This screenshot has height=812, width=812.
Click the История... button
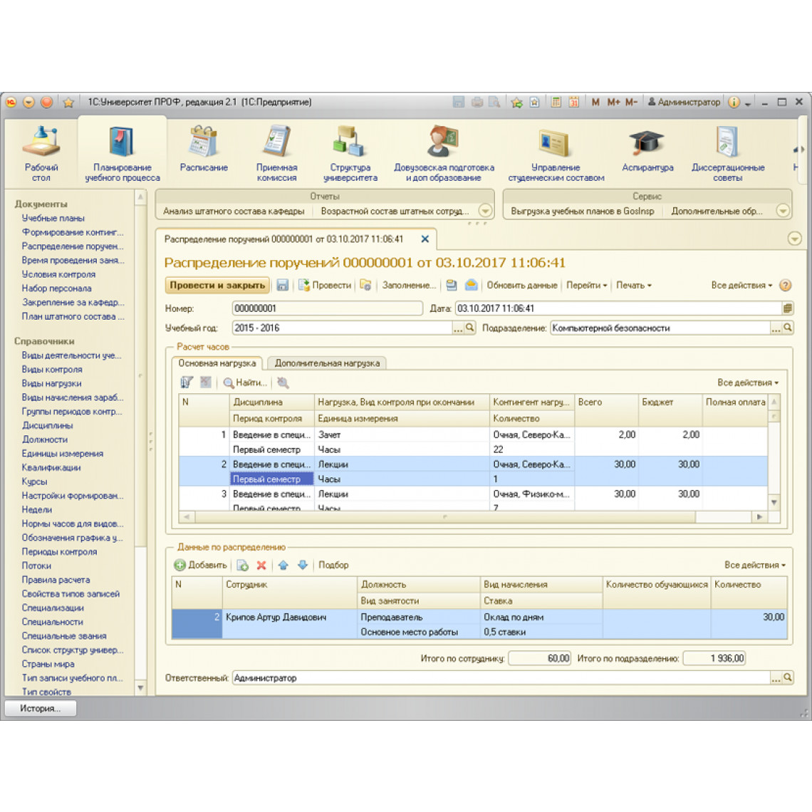(41, 708)
